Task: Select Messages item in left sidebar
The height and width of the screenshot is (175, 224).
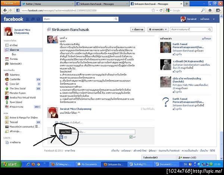Action: point(23,50)
